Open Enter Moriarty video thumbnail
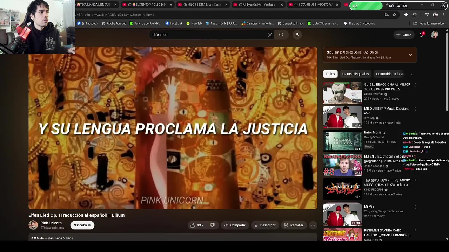The height and width of the screenshot is (252, 449). tap(342, 141)
